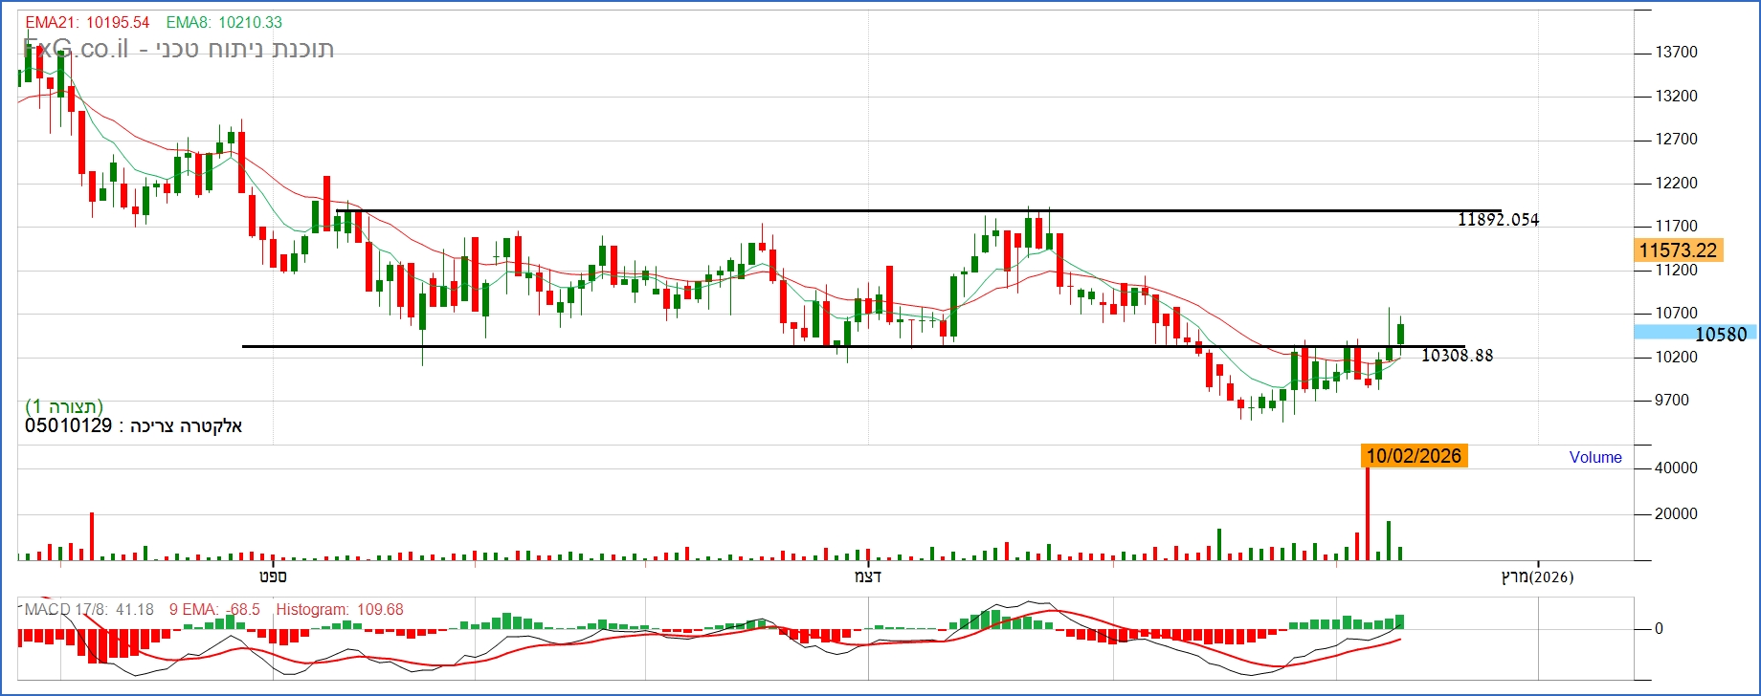Click the stock code 05010129 label

pyautogui.click(x=69, y=425)
